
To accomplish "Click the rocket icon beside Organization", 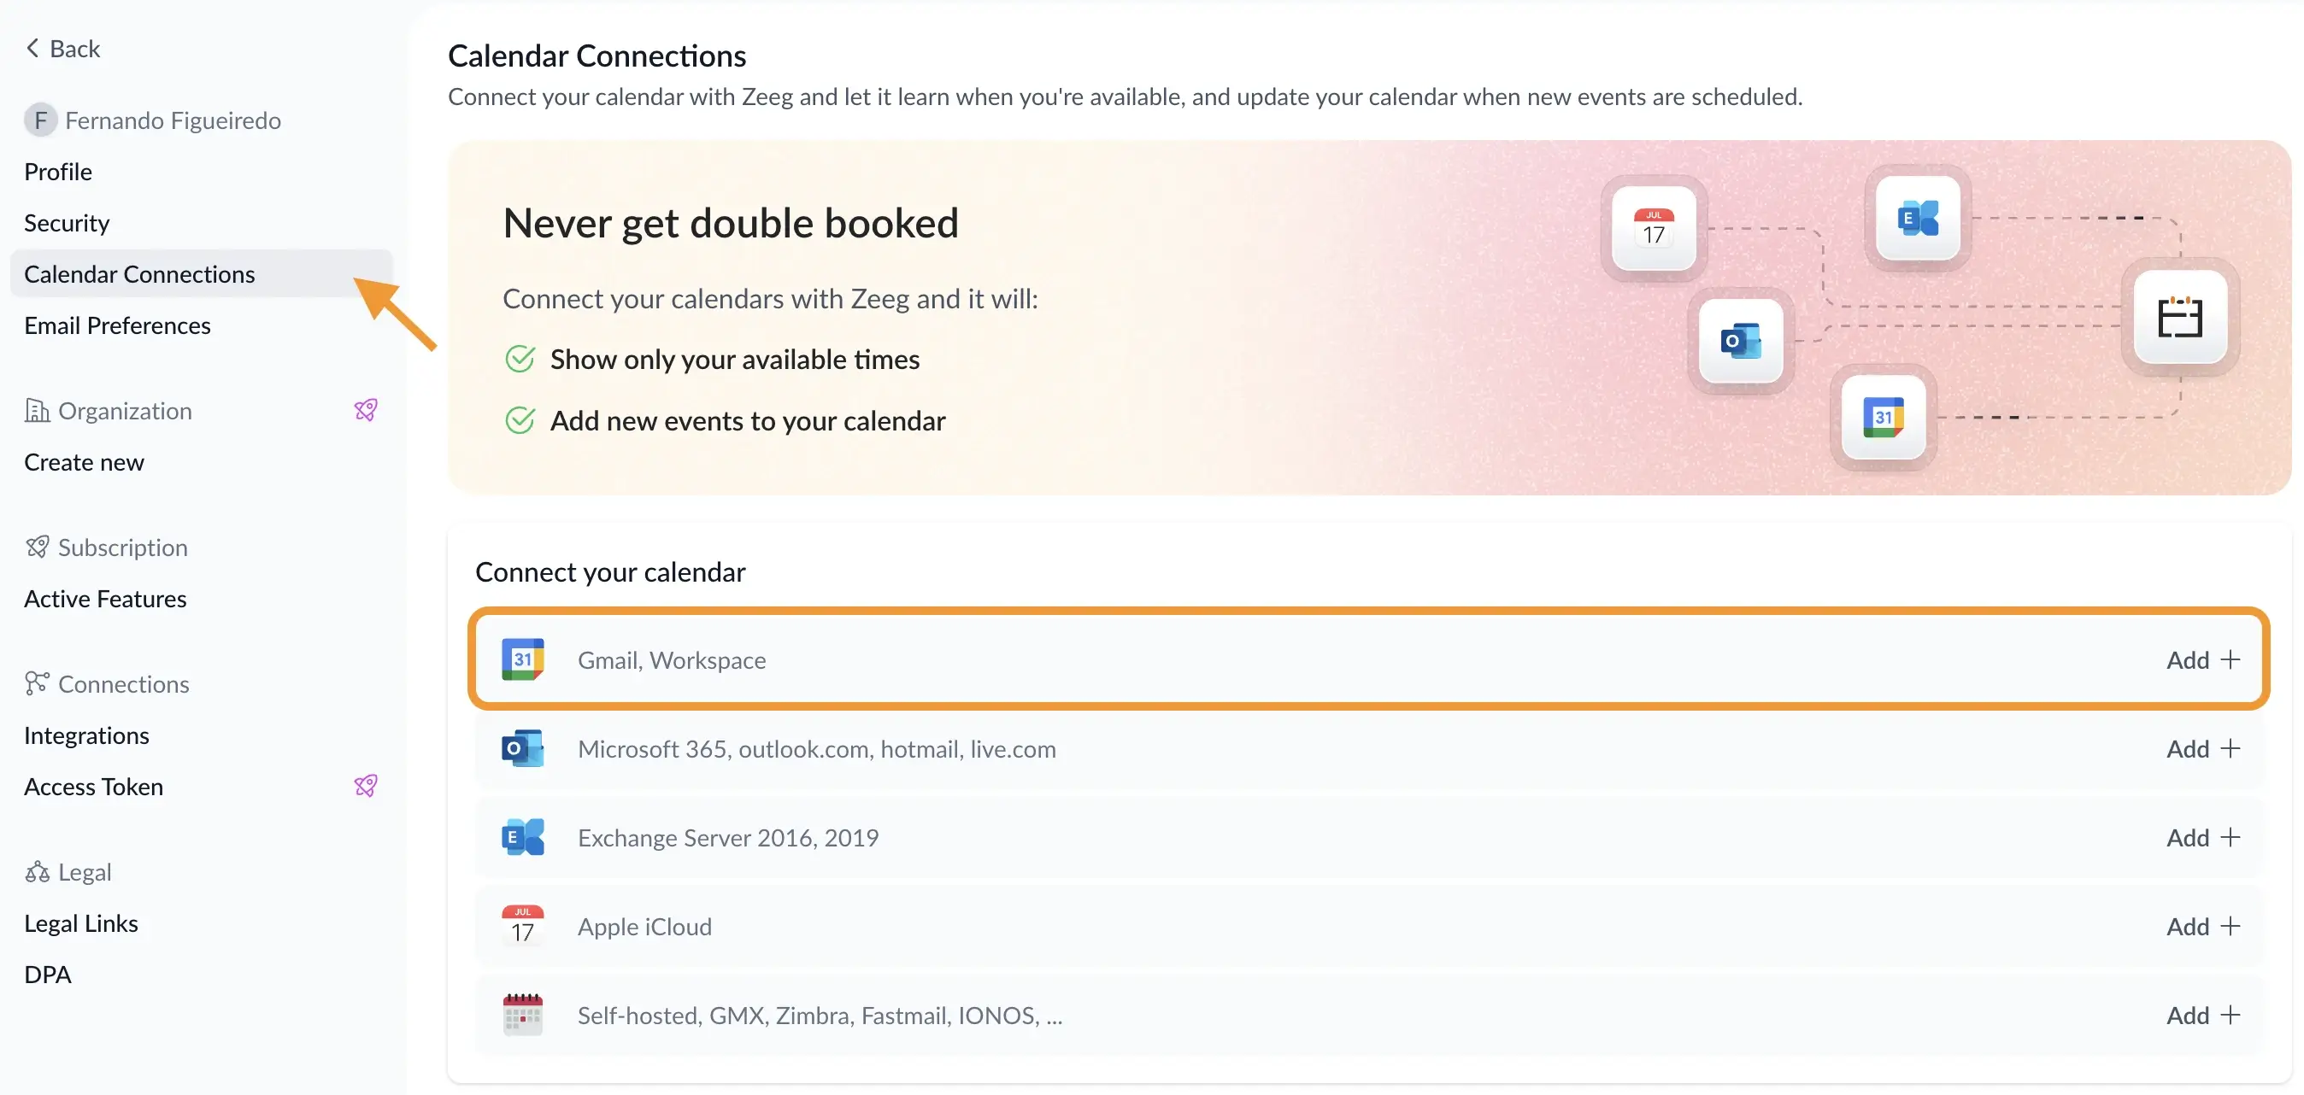I will pyautogui.click(x=366, y=410).
